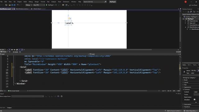
Task: Expand the Layout category in Properties
Action: click(x=183, y=82)
